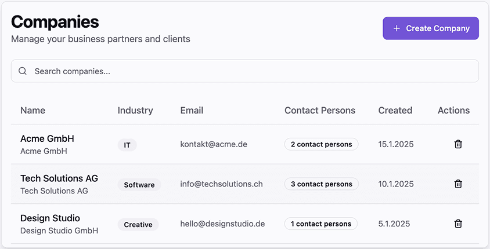
Task: Delete the Acme GmbH company row
Action: pyautogui.click(x=458, y=144)
